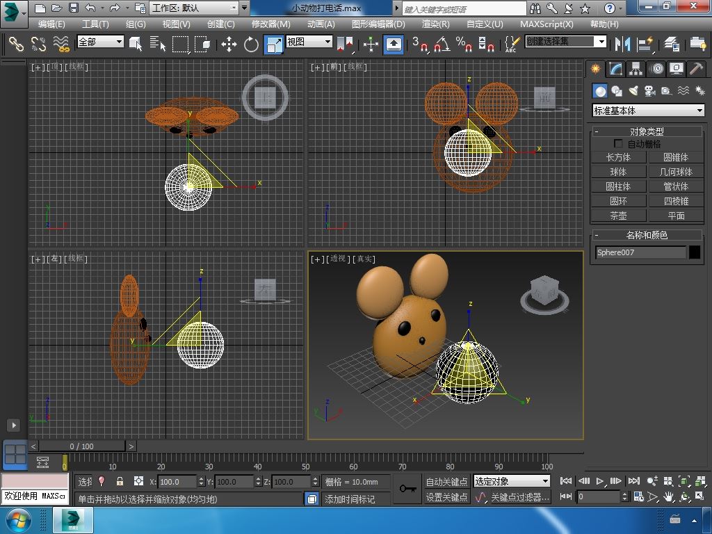Open the selection filter 全部 dropdown
712x534 pixels.
[100, 42]
